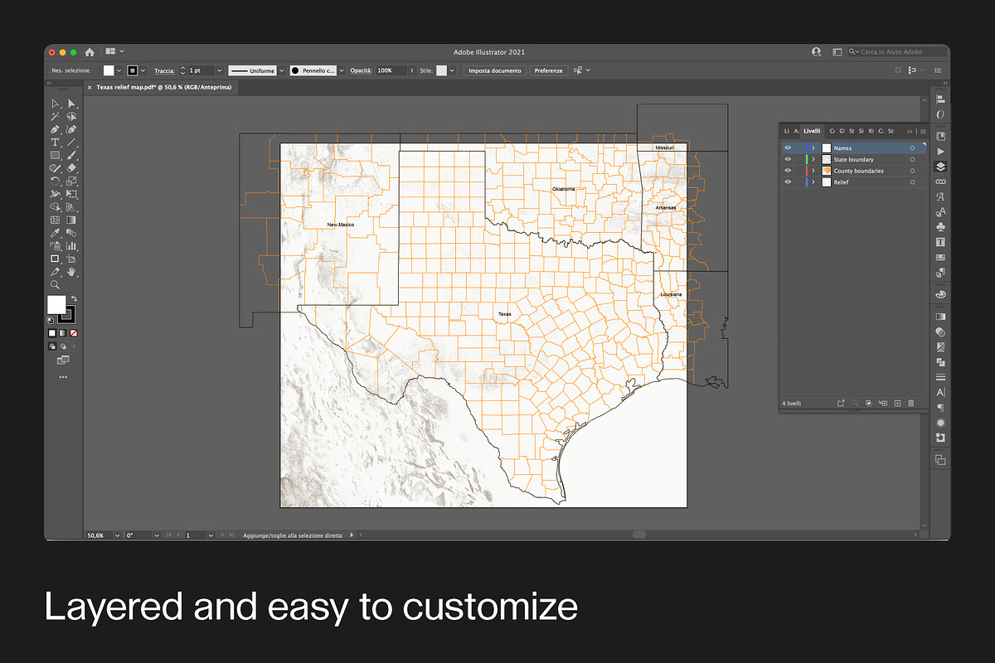Hide the Names layer
The image size is (995, 663).
coord(788,148)
